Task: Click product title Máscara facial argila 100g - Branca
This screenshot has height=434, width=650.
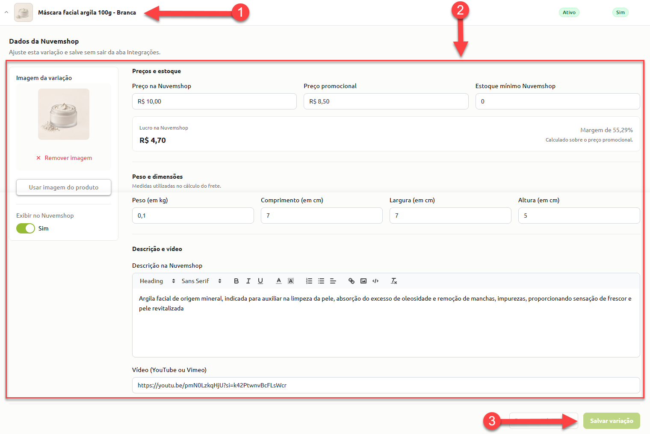Action: point(87,12)
